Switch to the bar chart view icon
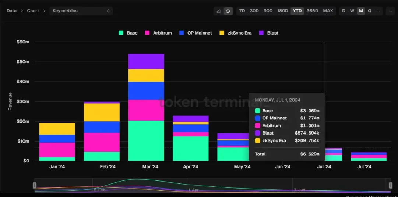 pos(219,11)
